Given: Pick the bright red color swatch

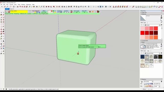Looking at the screenshot, I should [142, 33].
